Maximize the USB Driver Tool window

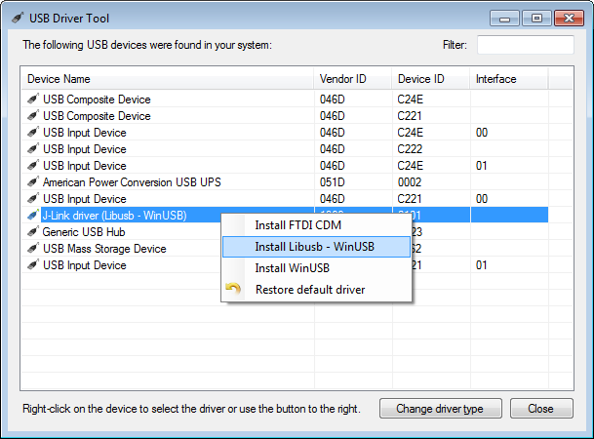click(x=535, y=18)
